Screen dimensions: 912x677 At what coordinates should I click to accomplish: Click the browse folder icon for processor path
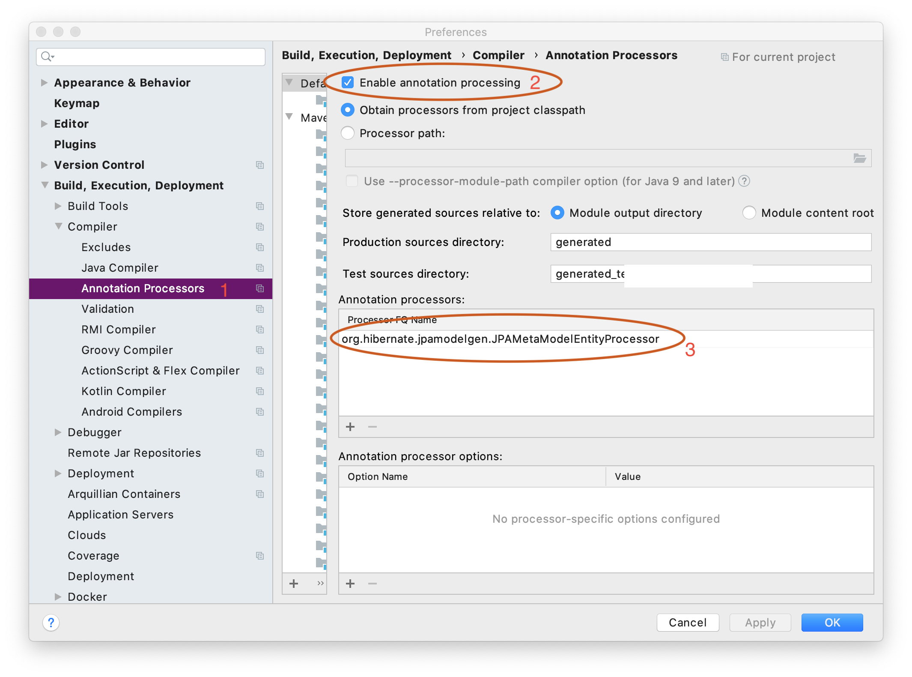[x=859, y=158]
